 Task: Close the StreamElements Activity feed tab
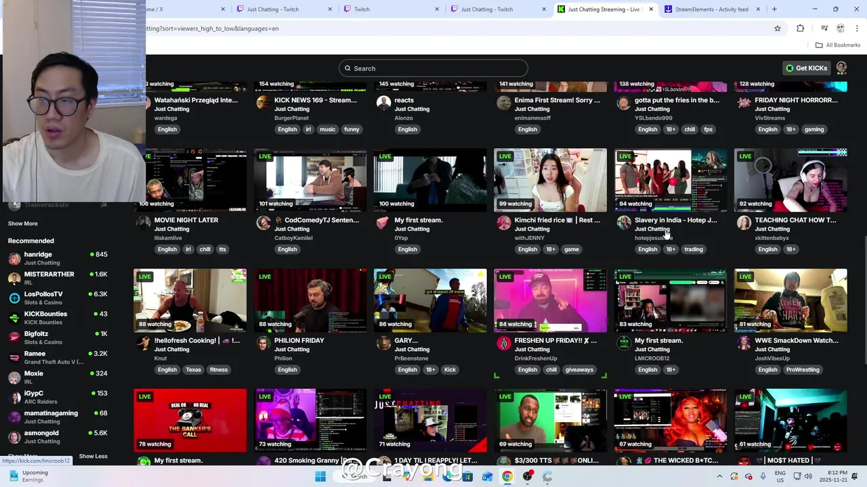pos(758,9)
